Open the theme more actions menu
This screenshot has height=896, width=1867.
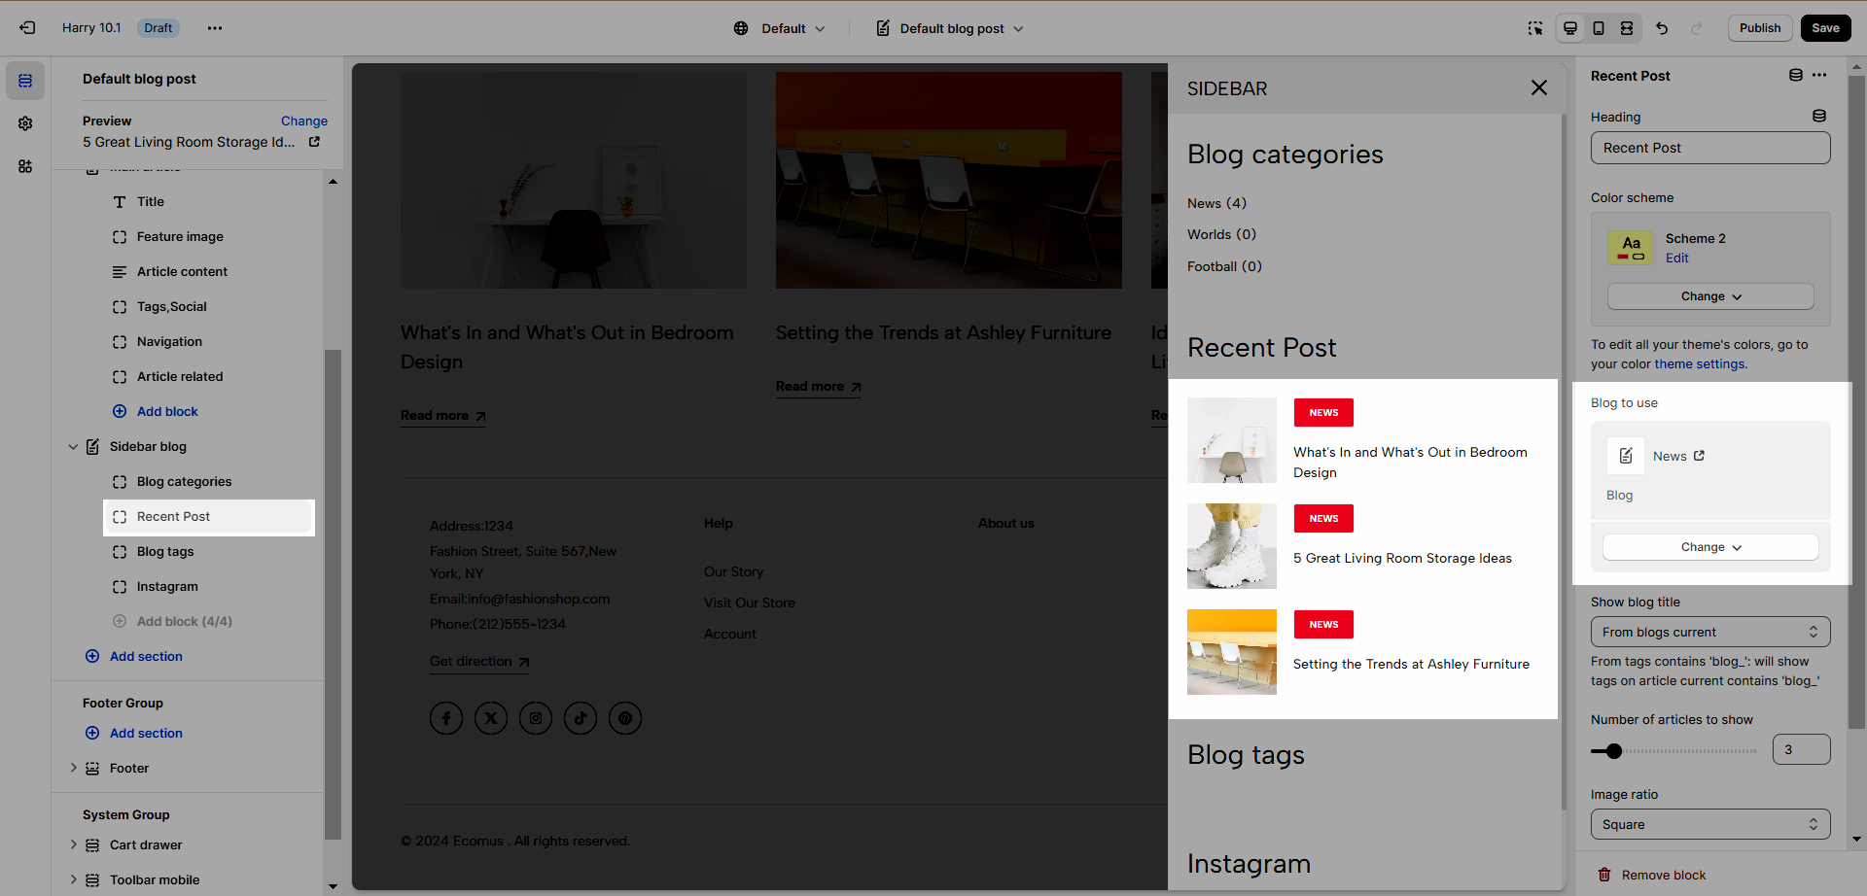215,28
